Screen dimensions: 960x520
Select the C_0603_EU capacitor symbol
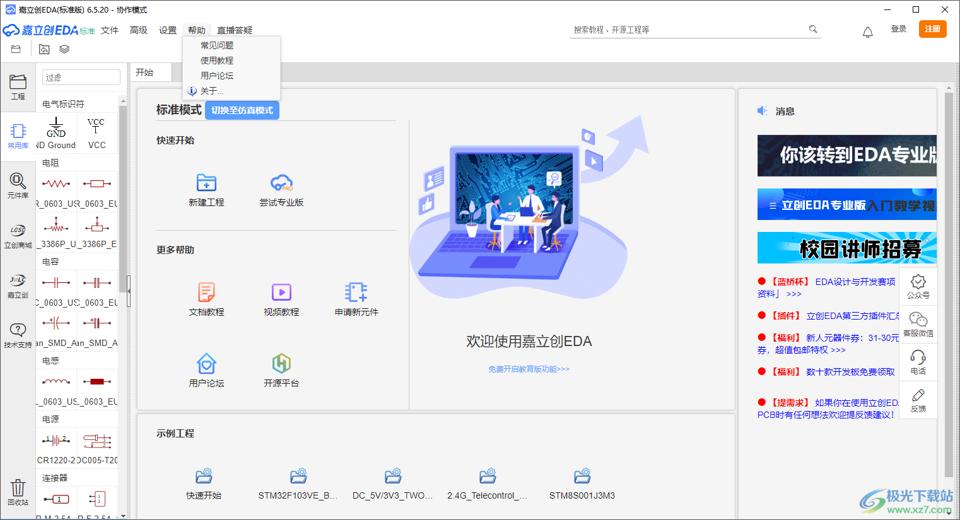pyautogui.click(x=97, y=290)
